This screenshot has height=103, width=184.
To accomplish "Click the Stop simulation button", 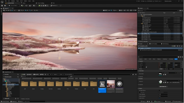I will coord(44,6).
